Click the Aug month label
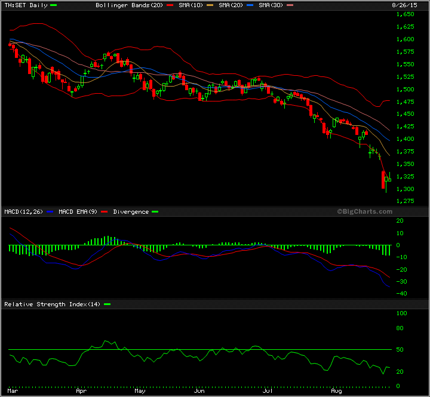The image size is (430, 397). pyautogui.click(x=336, y=391)
